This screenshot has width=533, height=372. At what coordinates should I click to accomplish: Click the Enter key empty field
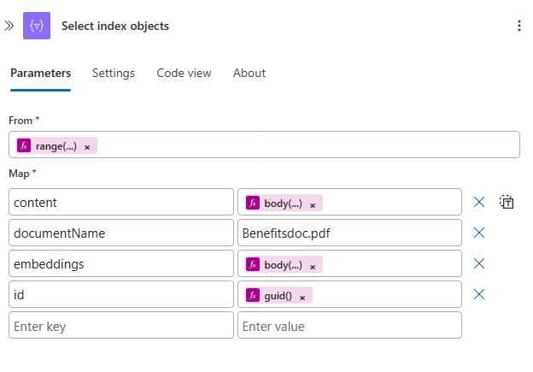(x=121, y=325)
